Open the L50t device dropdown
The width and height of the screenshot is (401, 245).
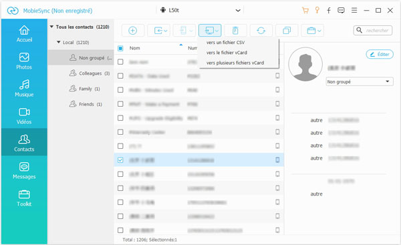click(200, 10)
